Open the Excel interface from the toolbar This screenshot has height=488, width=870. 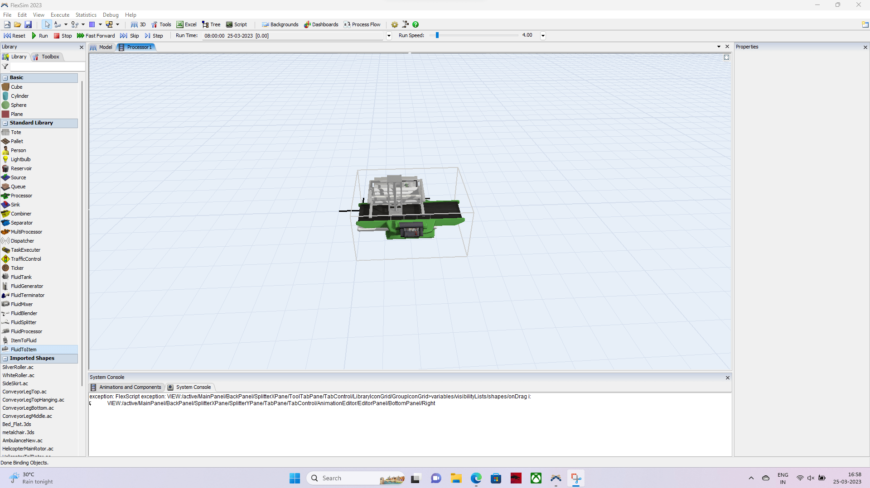point(186,24)
